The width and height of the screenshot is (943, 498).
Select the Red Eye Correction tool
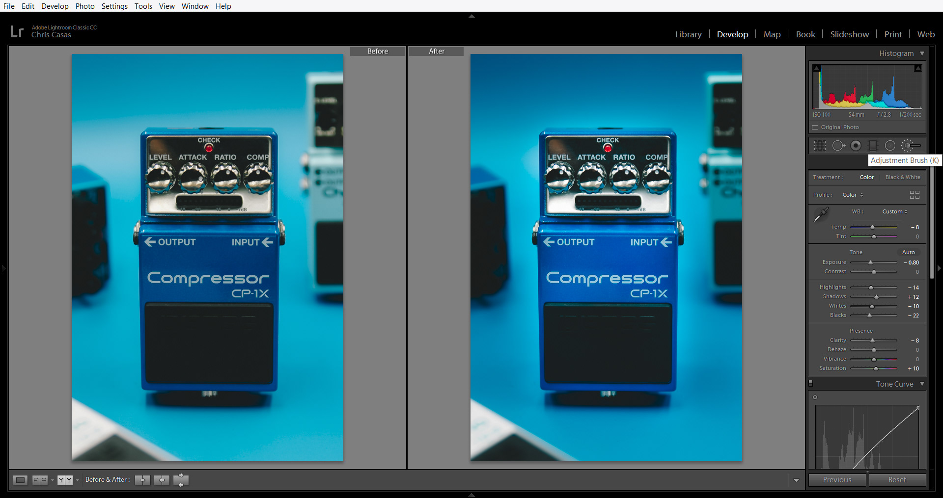click(856, 146)
